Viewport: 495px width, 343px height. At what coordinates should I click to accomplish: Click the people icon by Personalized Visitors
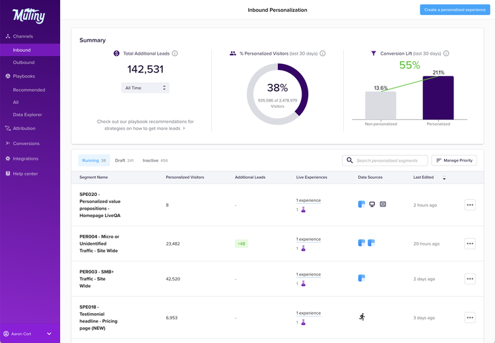233,53
